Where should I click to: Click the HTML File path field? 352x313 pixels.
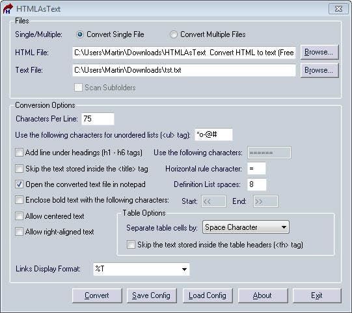point(184,53)
